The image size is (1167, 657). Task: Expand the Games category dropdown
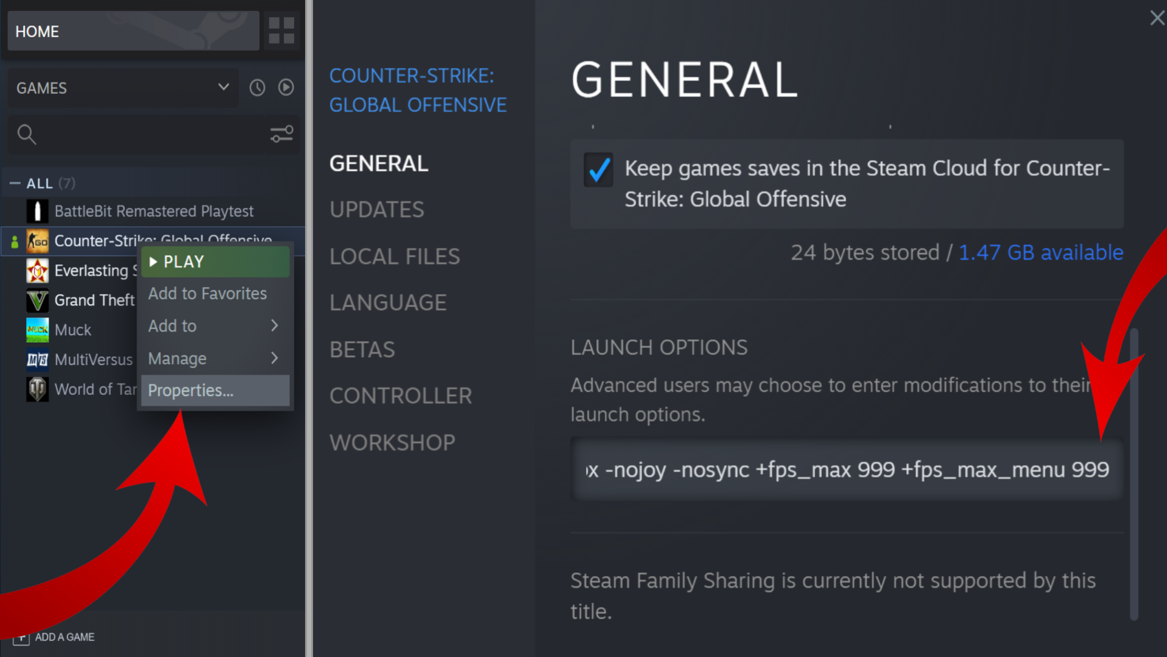tap(223, 87)
